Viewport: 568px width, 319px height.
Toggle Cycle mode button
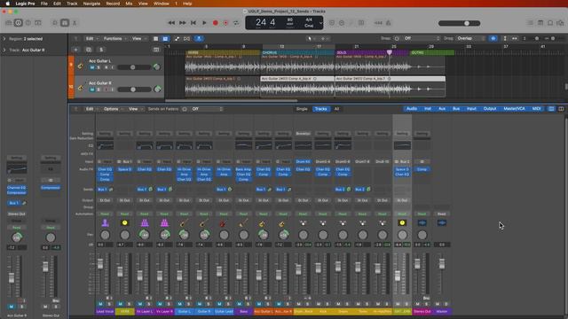[236, 23]
